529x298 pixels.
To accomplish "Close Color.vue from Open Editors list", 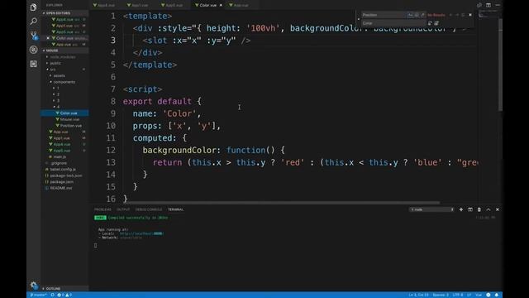I will click(48, 38).
